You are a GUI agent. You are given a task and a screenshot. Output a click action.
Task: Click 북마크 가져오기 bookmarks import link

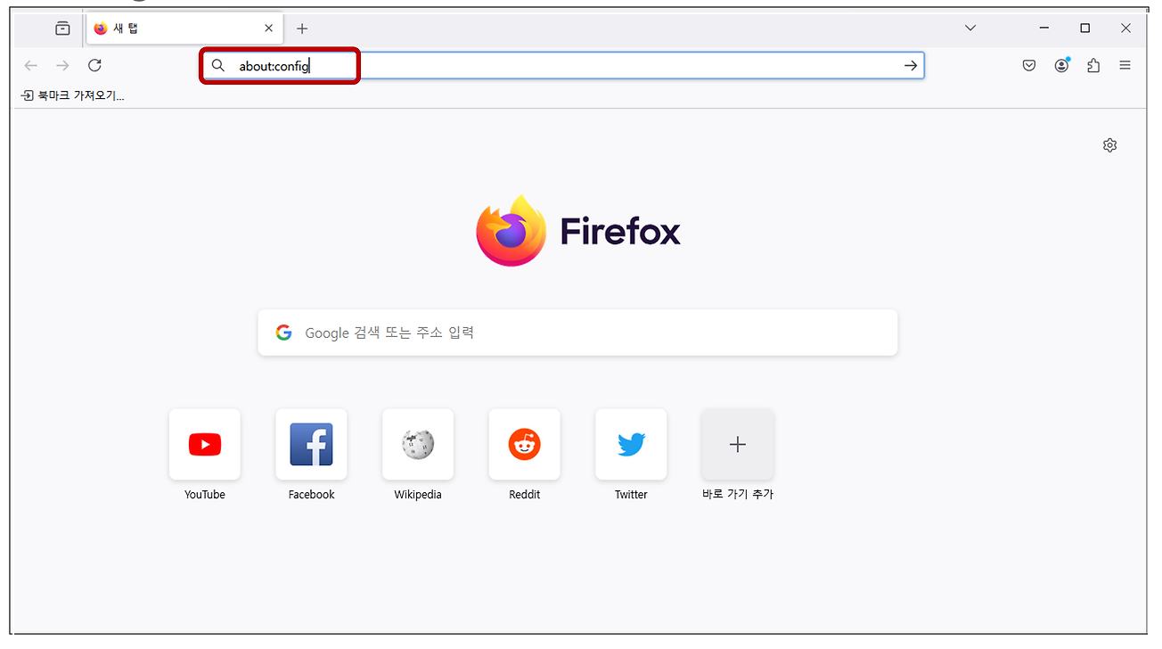tap(73, 95)
